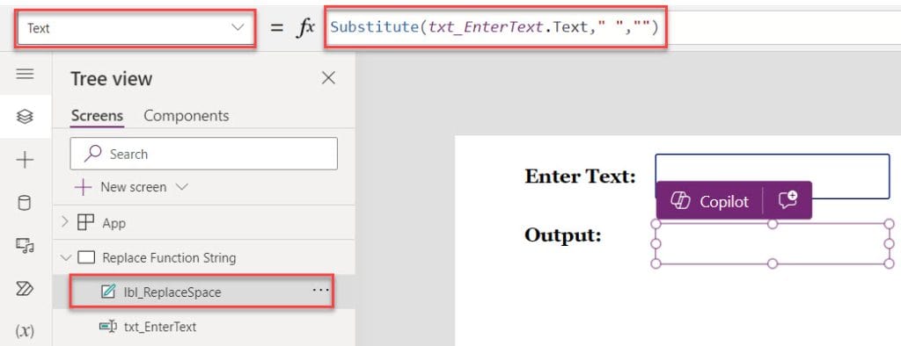
Task: Open the Variables (x) icon
Action: click(25, 331)
